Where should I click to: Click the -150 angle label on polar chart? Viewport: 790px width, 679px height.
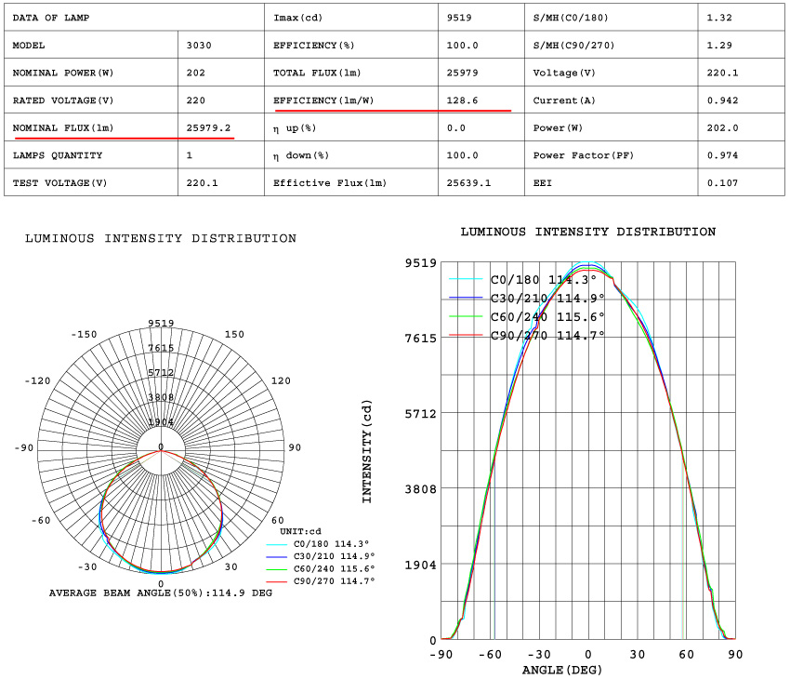pos(84,334)
